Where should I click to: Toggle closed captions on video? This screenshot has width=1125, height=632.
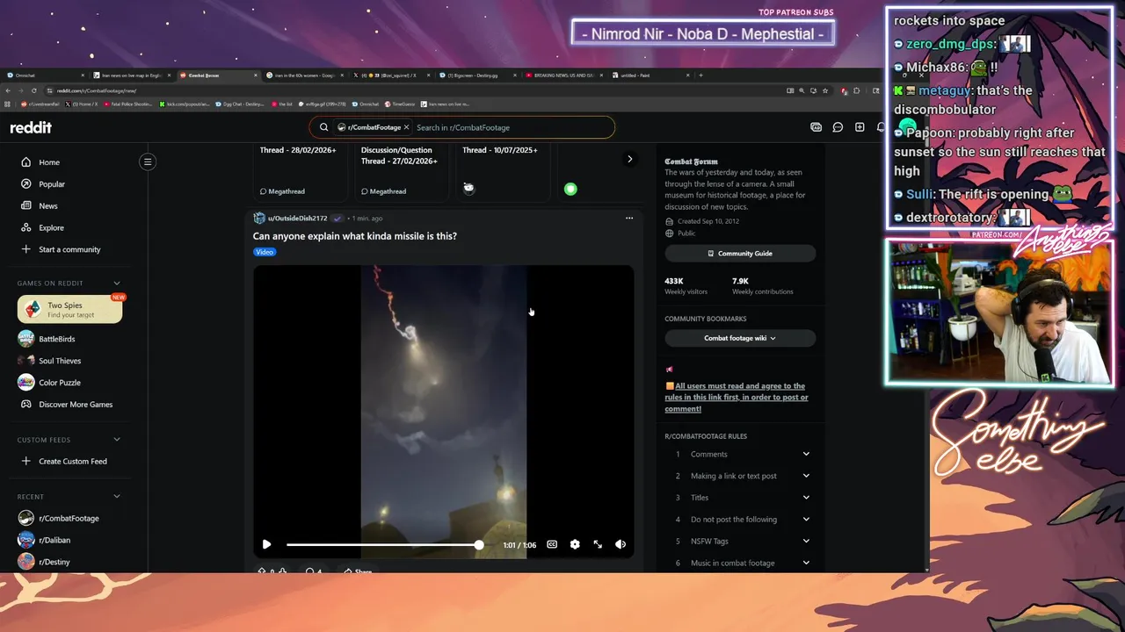pyautogui.click(x=552, y=544)
